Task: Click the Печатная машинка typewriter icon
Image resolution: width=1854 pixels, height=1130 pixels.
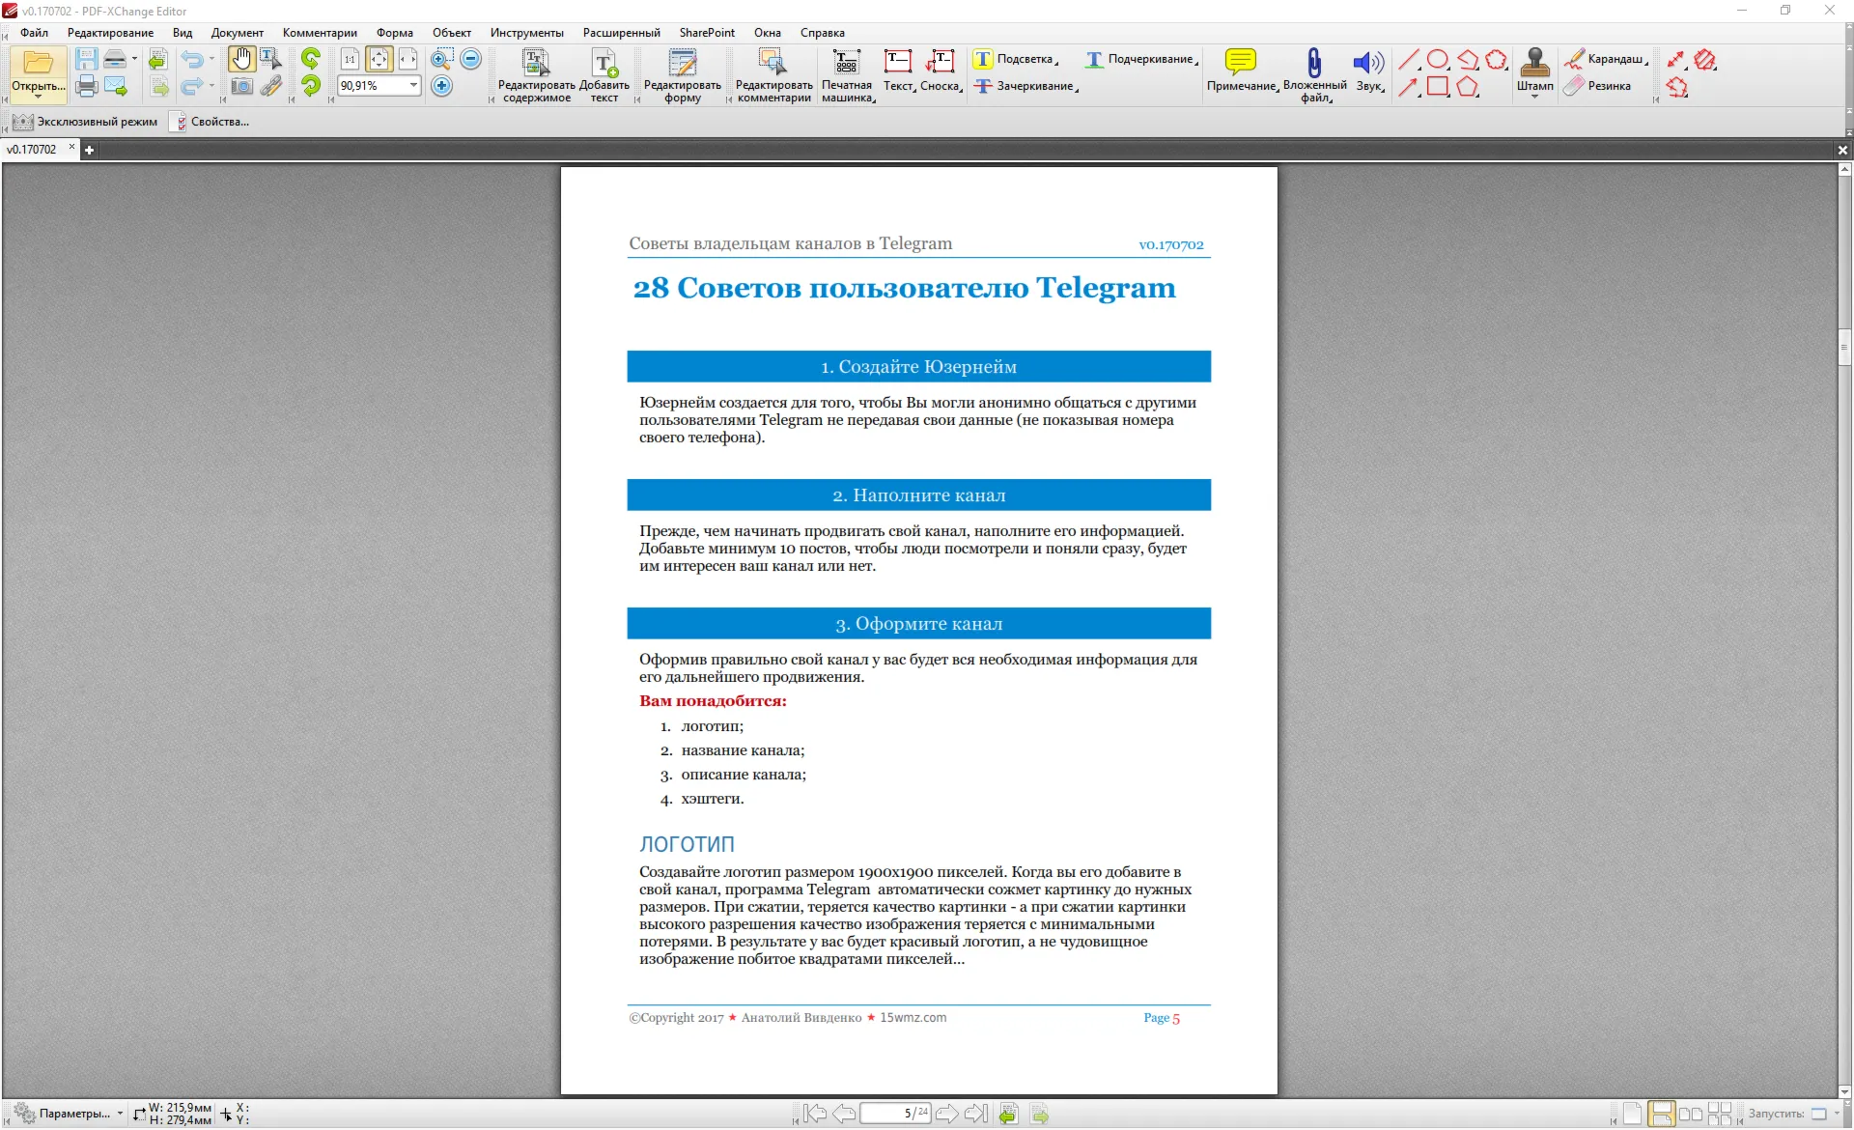Action: (x=846, y=62)
